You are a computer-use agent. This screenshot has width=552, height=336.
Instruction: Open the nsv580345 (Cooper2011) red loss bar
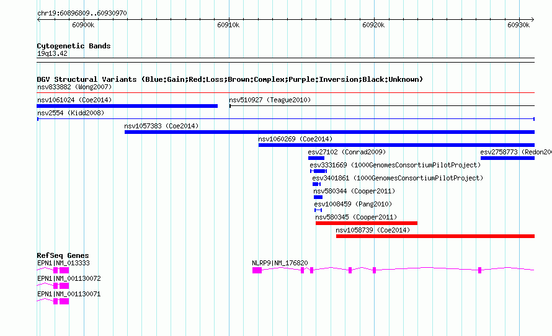367,223
